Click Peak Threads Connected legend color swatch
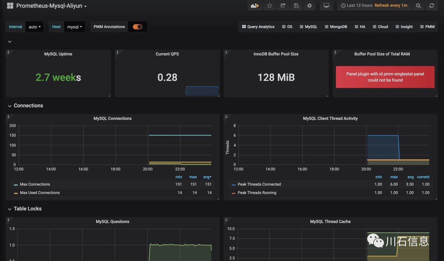444x261 pixels. coord(234,185)
